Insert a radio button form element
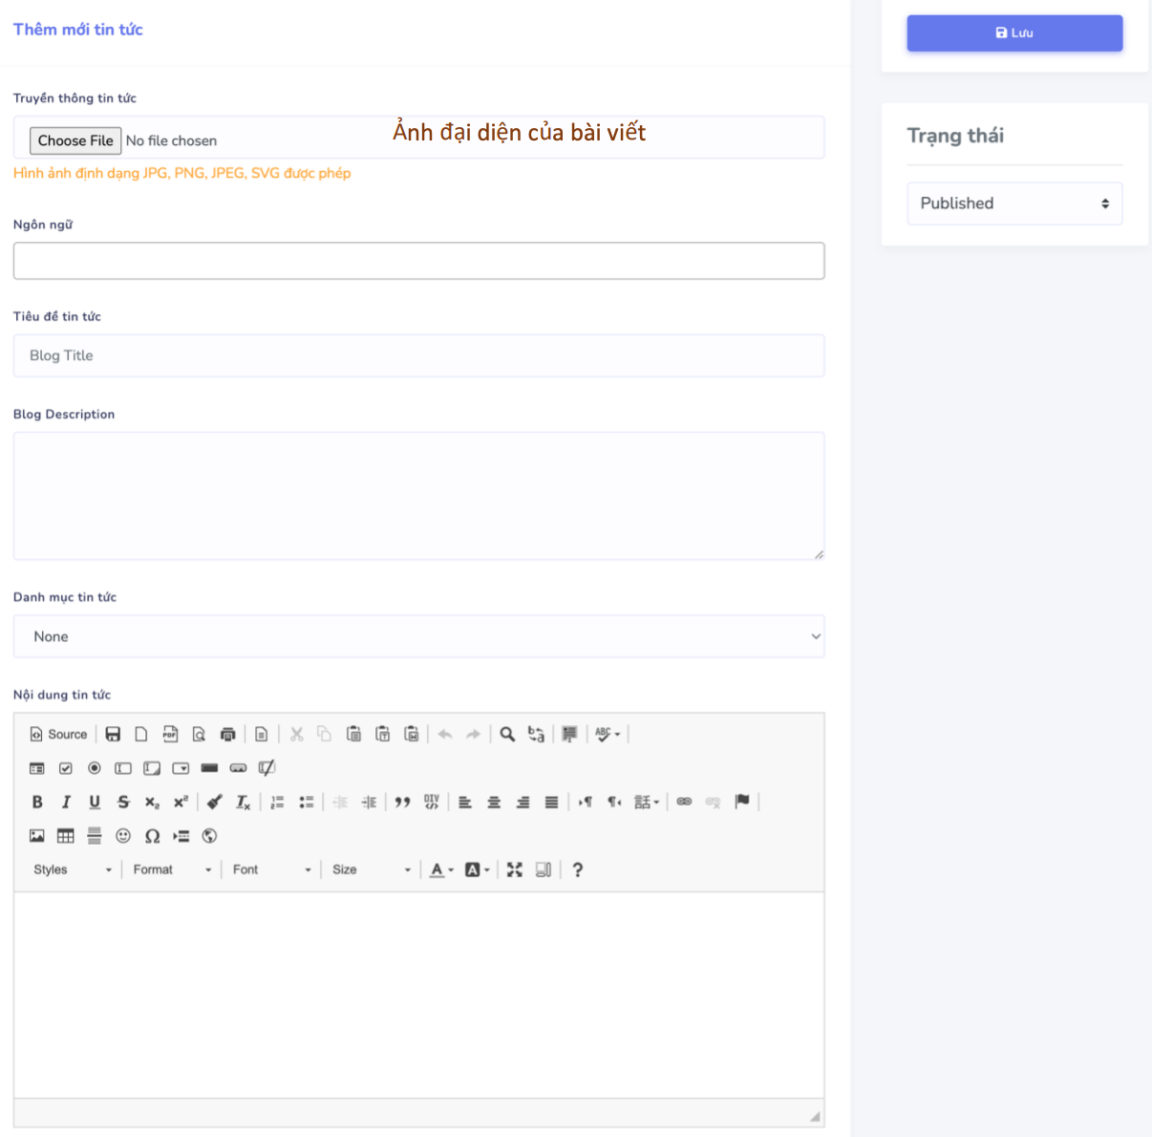The image size is (1152, 1137). click(95, 768)
